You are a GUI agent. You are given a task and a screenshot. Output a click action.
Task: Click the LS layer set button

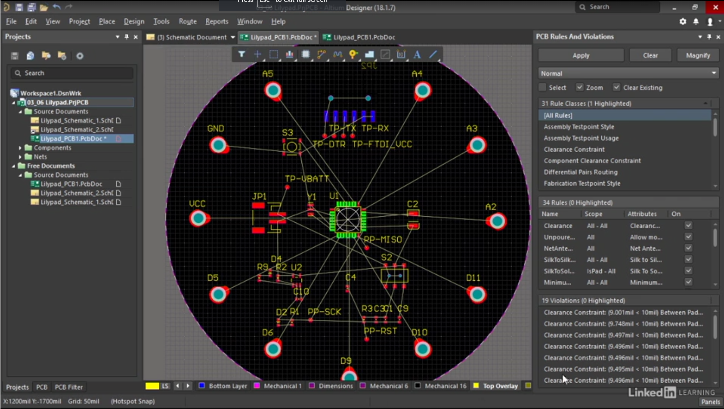165,386
